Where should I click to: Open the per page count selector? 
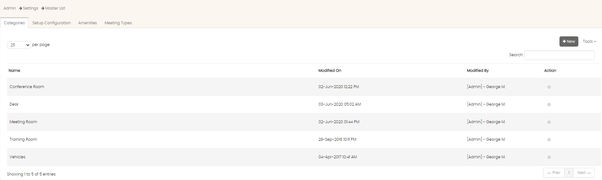19,45
